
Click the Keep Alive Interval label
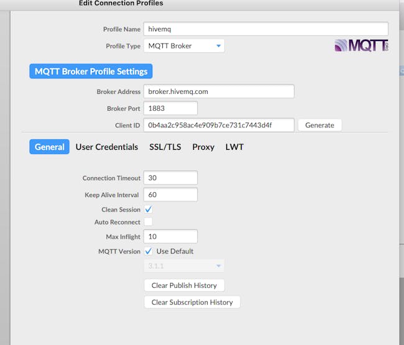coord(111,195)
